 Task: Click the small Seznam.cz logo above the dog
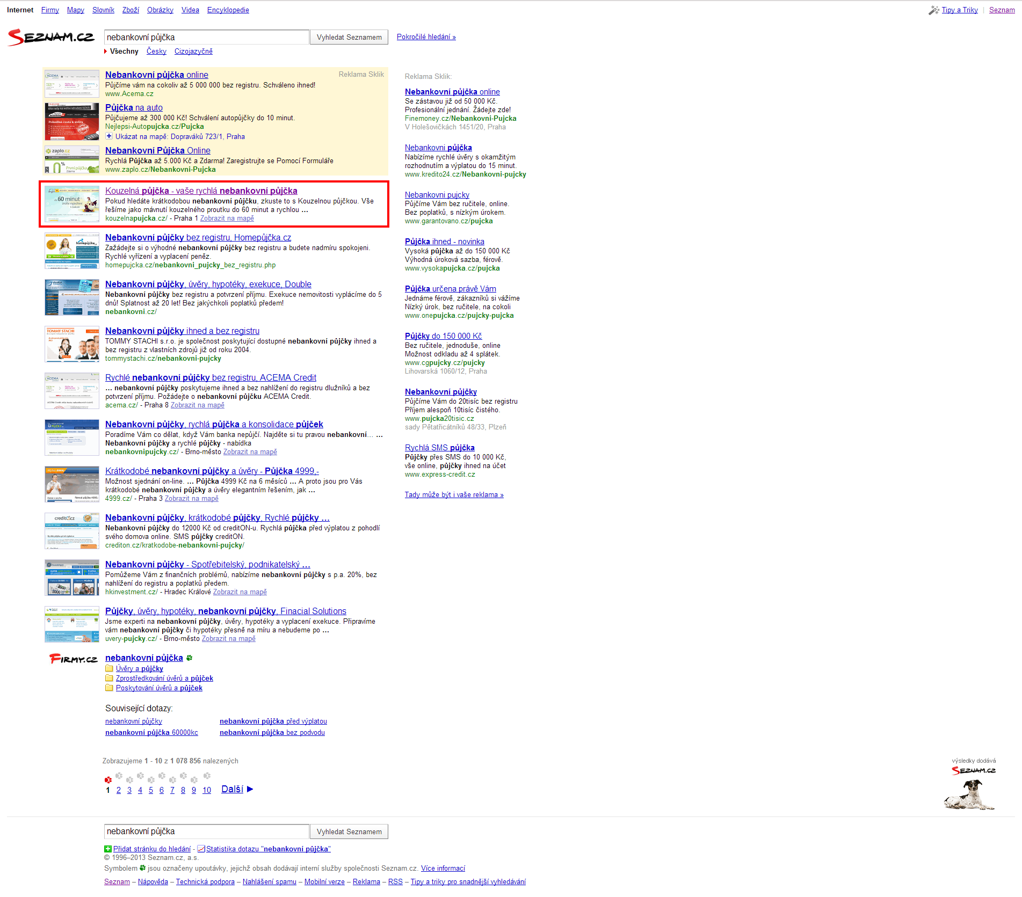point(974,770)
